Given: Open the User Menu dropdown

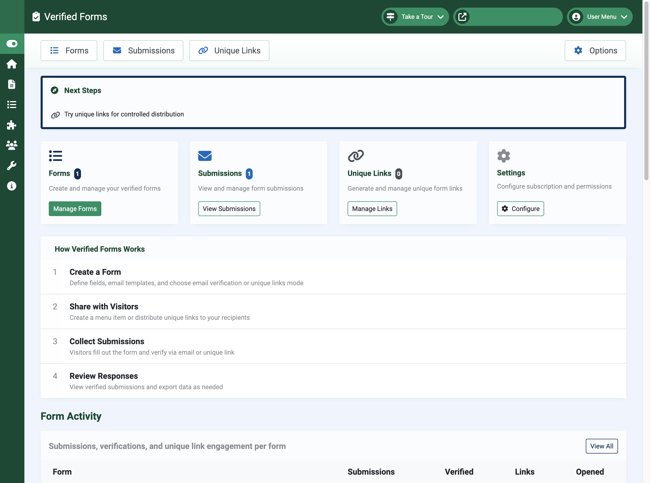Looking at the screenshot, I should point(599,17).
